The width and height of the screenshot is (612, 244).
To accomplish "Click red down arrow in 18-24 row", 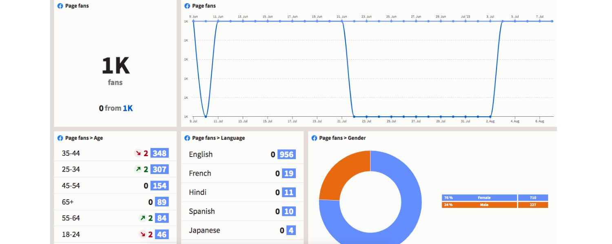I will (x=143, y=234).
